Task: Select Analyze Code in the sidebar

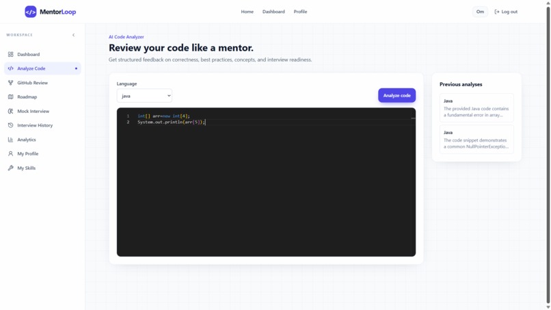Action: point(42,68)
